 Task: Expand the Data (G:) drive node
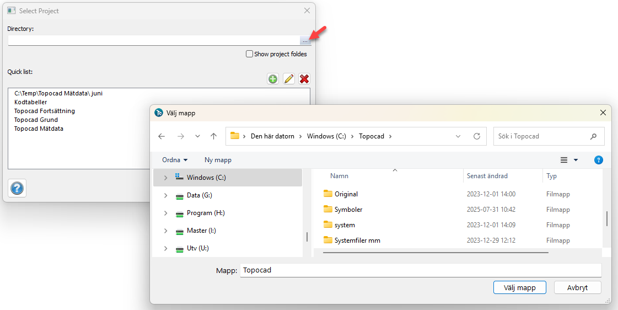165,195
